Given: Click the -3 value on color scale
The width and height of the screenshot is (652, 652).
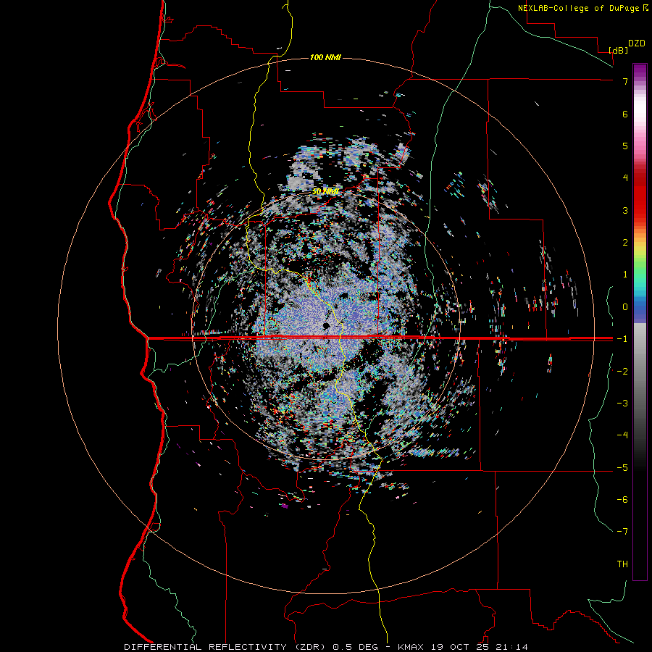Looking at the screenshot, I should [622, 403].
